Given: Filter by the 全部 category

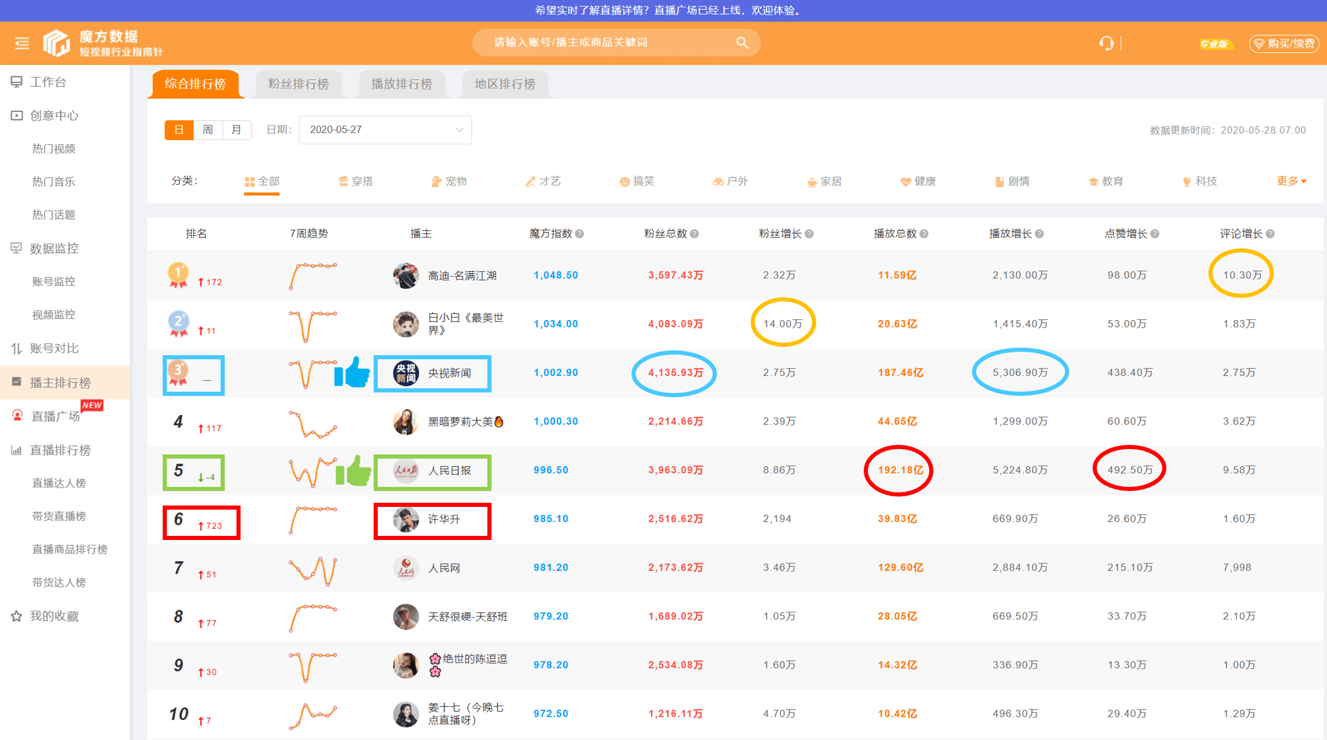Looking at the screenshot, I should [x=262, y=181].
